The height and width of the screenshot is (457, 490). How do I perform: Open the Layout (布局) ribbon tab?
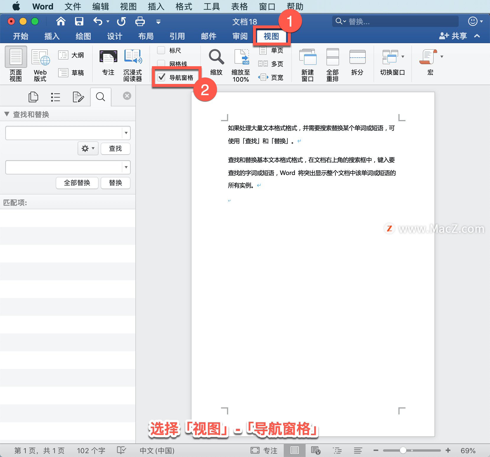click(146, 36)
